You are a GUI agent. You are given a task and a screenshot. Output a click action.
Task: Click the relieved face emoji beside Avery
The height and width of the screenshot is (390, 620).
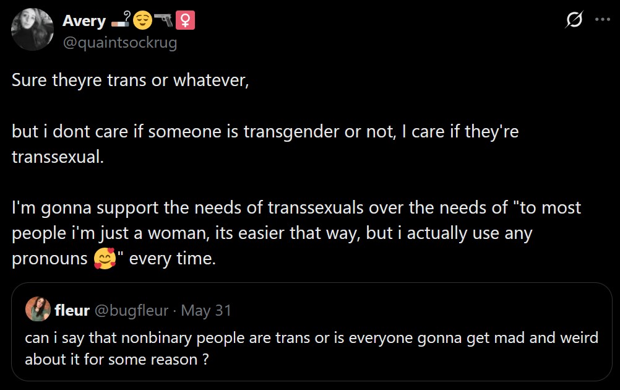(142, 20)
